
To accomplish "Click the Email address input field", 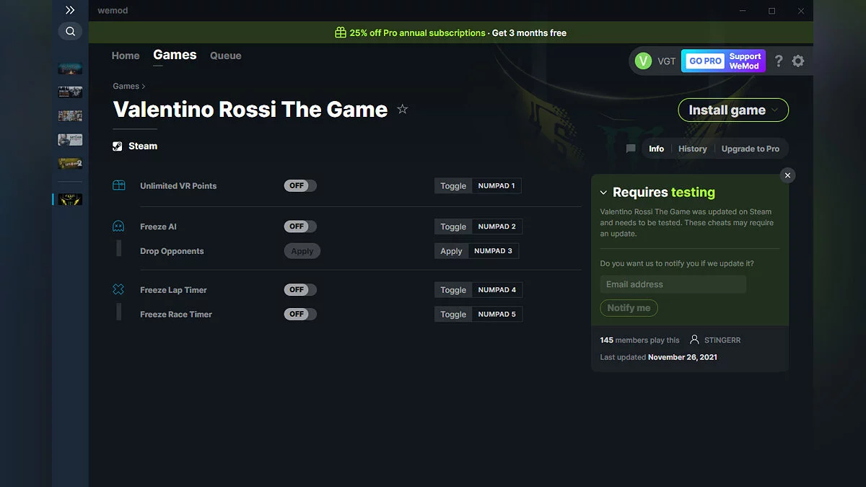I will [x=673, y=284].
